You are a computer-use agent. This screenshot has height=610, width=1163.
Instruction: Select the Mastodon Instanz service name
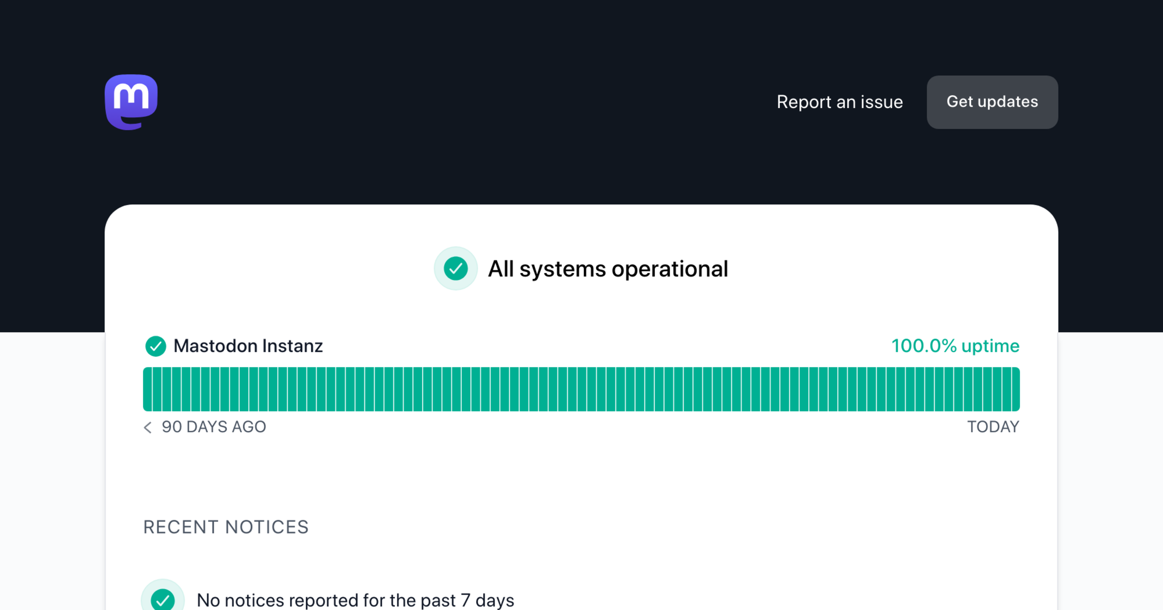248,346
